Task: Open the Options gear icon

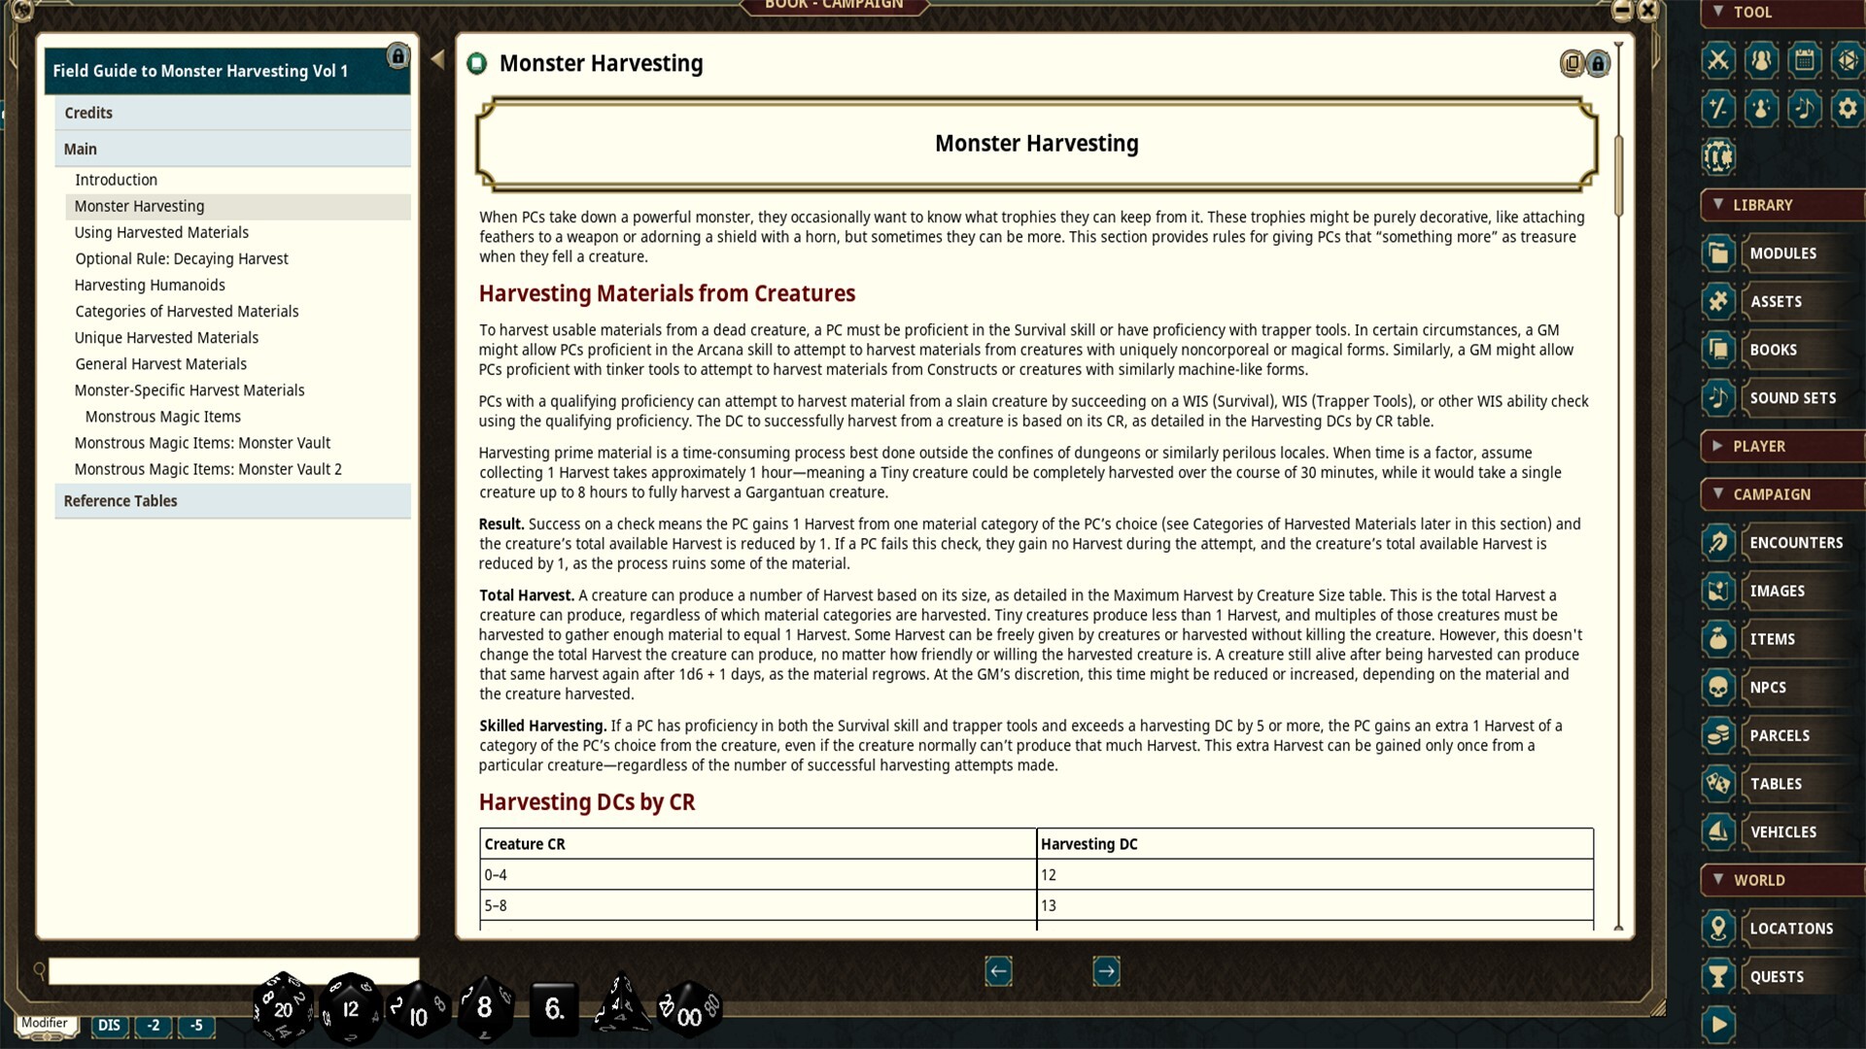Action: [x=1849, y=108]
